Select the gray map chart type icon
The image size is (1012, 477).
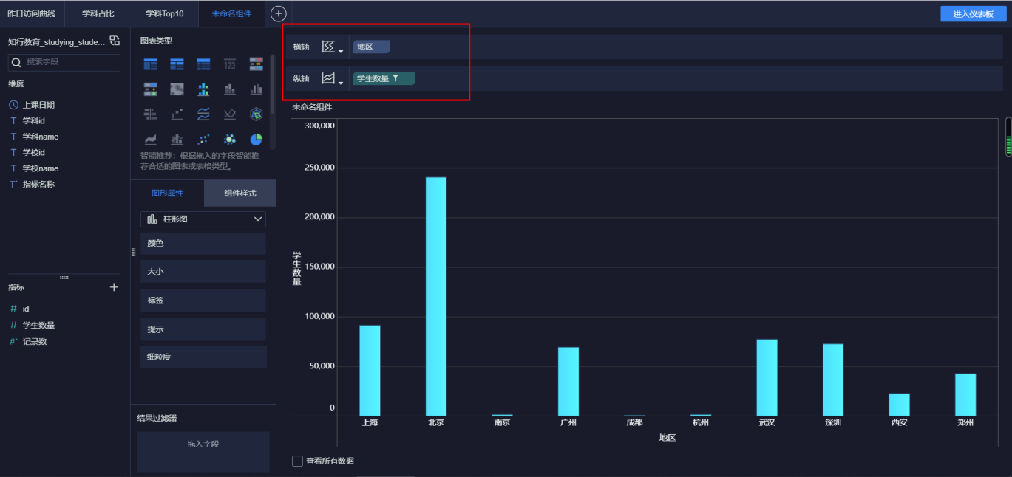click(x=177, y=89)
